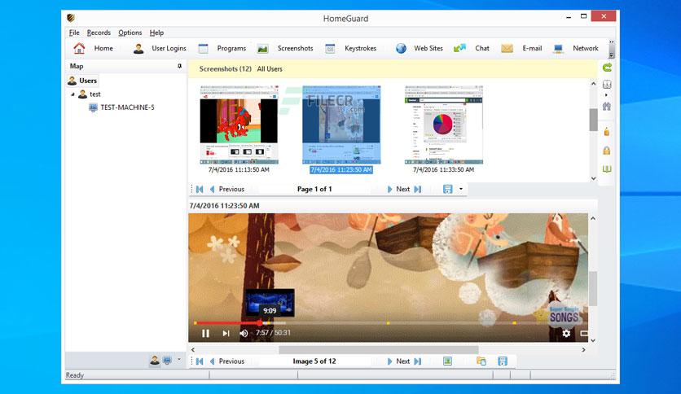
Task: Click thumbnail list scroll-up arrow
Action: (593, 83)
